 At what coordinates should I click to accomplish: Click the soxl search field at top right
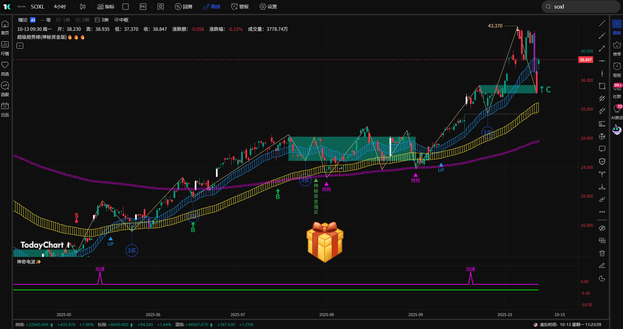[x=581, y=6]
